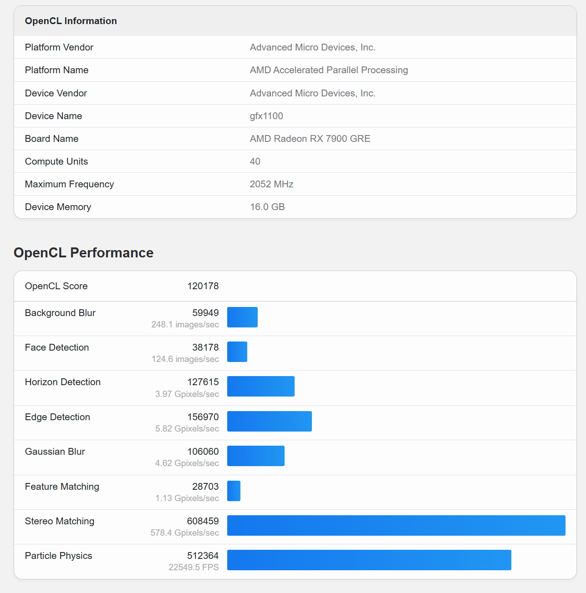Image resolution: width=586 pixels, height=593 pixels.
Task: Select the Device Memory label
Action: point(58,207)
